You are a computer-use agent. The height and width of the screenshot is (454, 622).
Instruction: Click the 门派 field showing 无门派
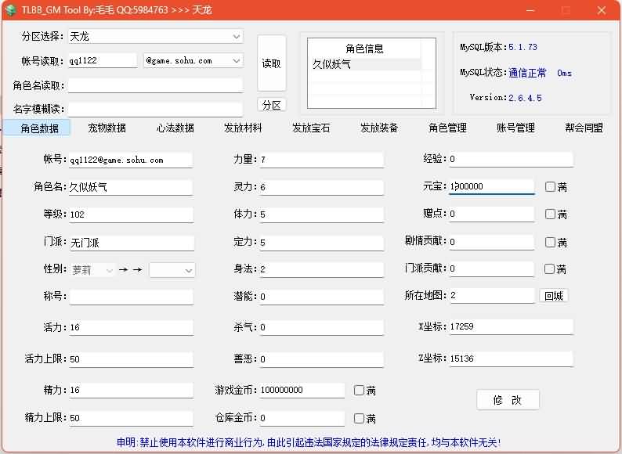pos(132,243)
